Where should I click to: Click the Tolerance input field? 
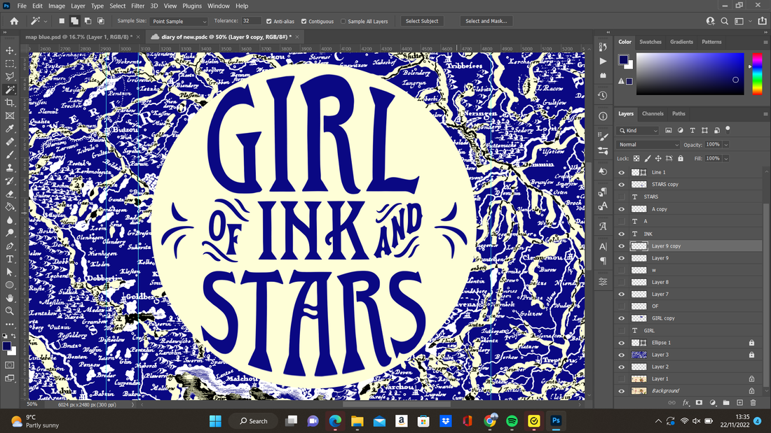251,21
